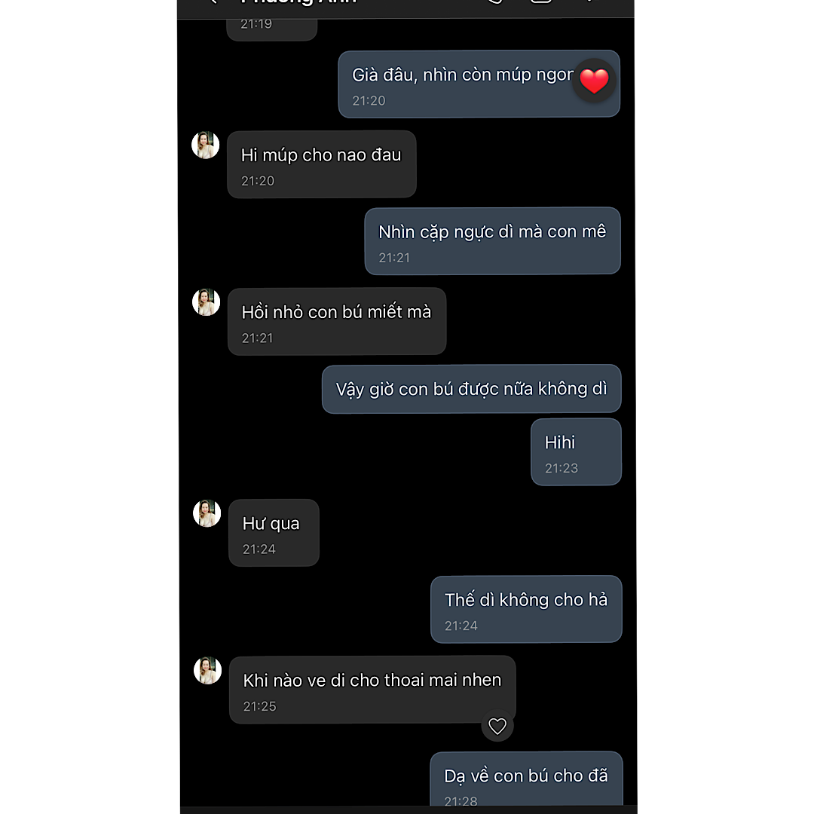Image resolution: width=814 pixels, height=814 pixels.
Task: Select the sent message bubble timestamped 21:21
Action: point(492,241)
